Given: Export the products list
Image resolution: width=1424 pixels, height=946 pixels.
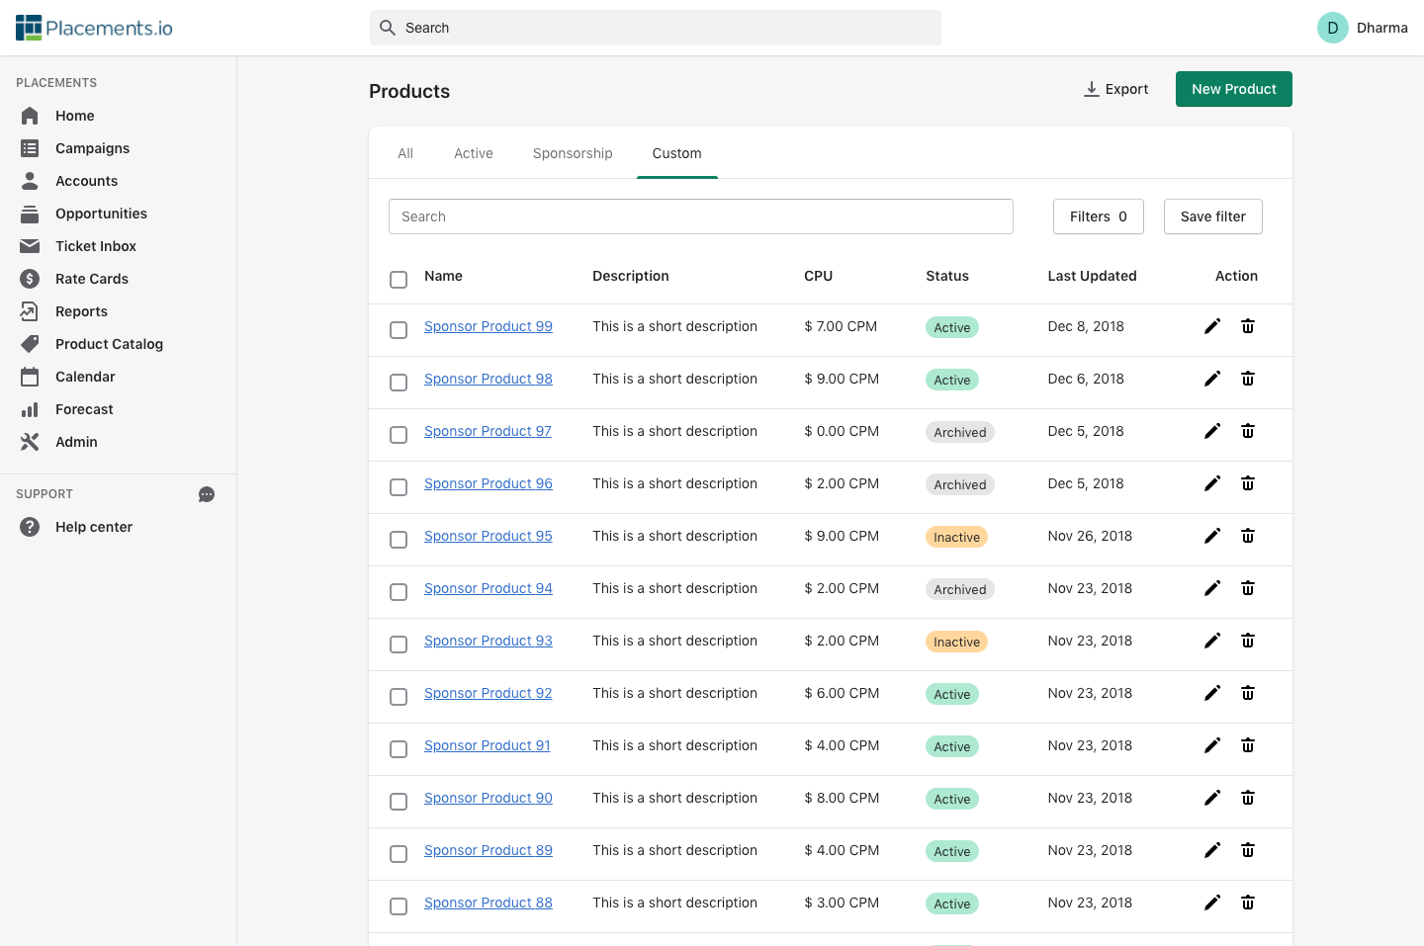Looking at the screenshot, I should point(1116,89).
